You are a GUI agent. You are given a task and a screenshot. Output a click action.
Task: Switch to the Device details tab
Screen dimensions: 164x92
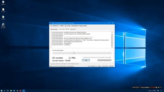(x=54, y=29)
